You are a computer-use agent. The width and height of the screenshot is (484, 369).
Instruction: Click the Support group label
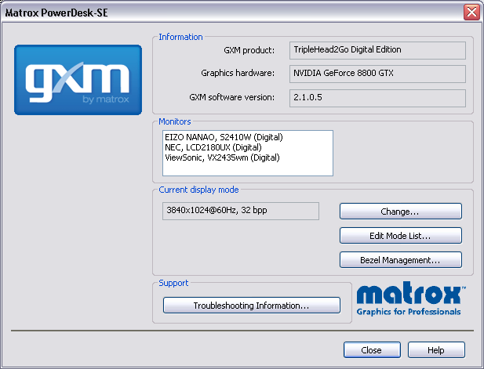point(173,283)
